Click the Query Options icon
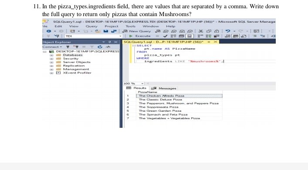 (x=181, y=36)
